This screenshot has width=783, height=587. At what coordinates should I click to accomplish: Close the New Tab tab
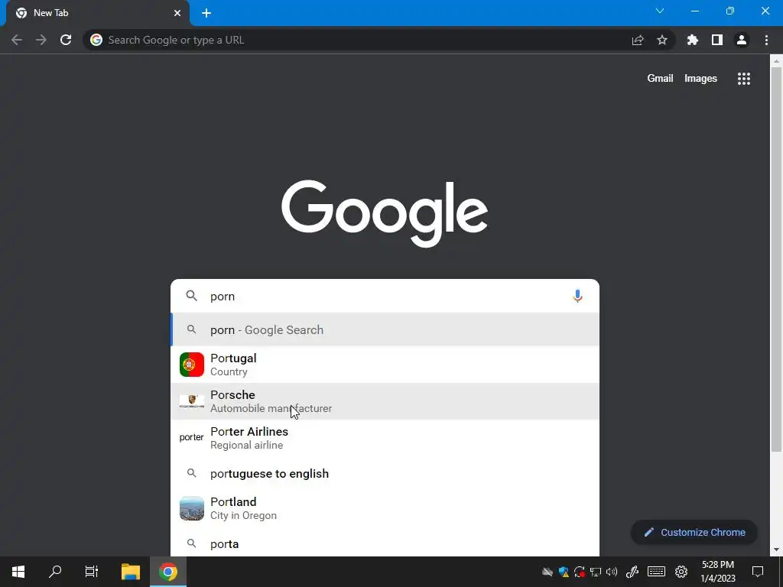(x=177, y=13)
